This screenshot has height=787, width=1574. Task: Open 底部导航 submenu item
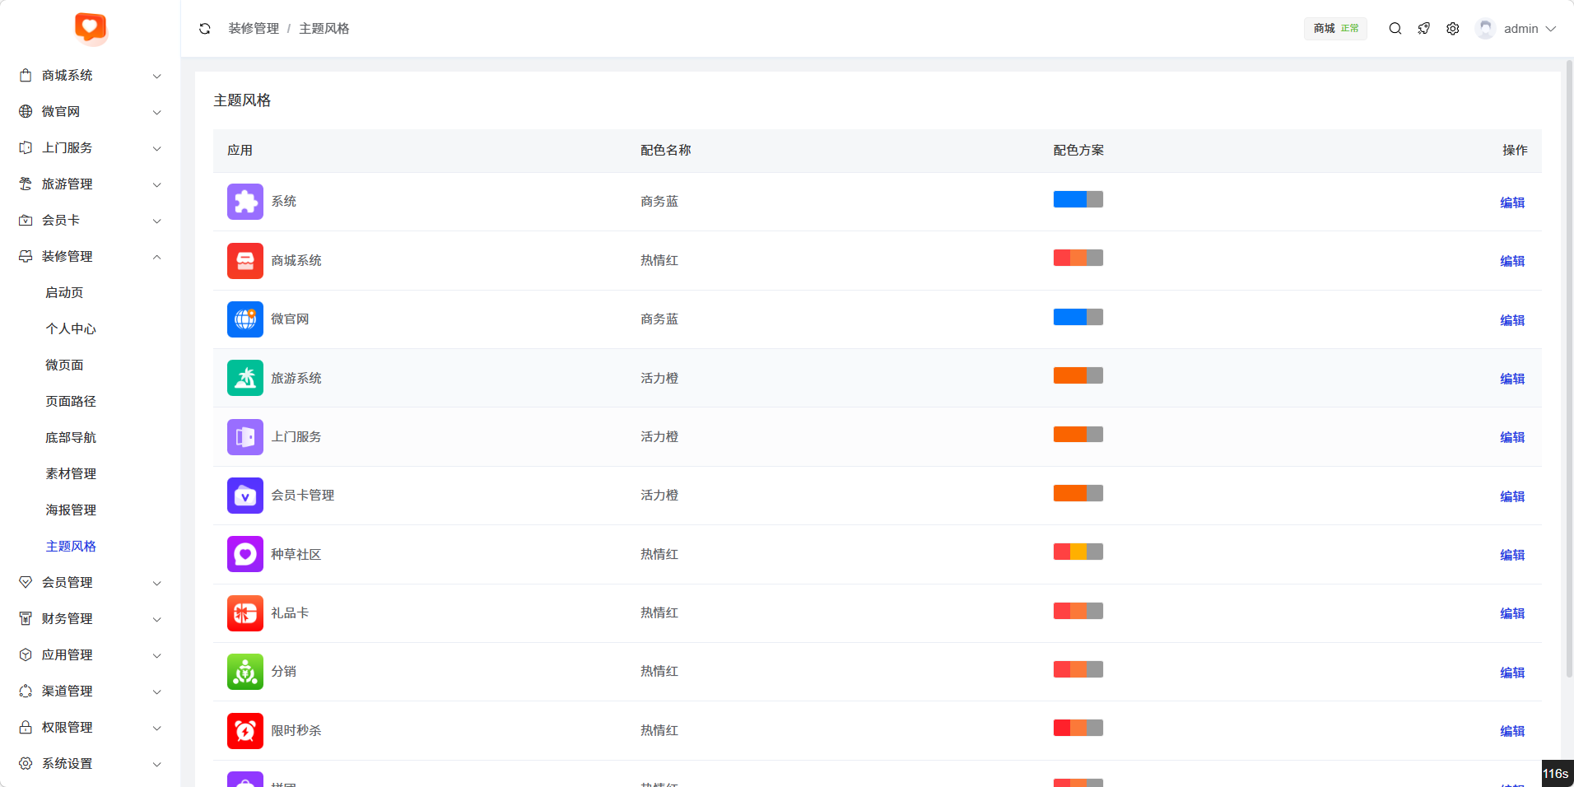[71, 437]
